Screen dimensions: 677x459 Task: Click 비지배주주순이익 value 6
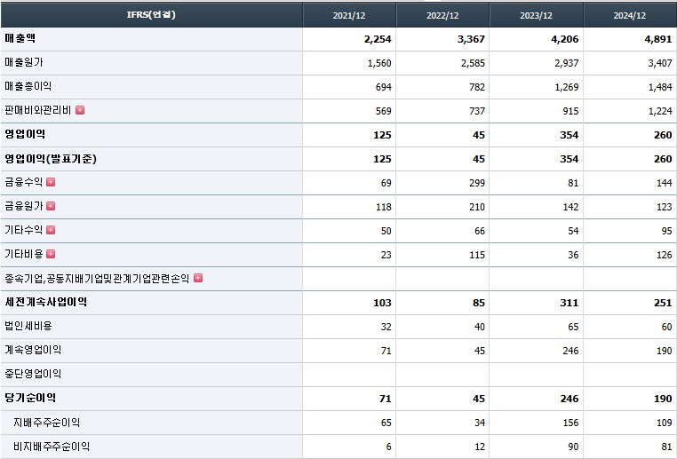[x=388, y=447]
